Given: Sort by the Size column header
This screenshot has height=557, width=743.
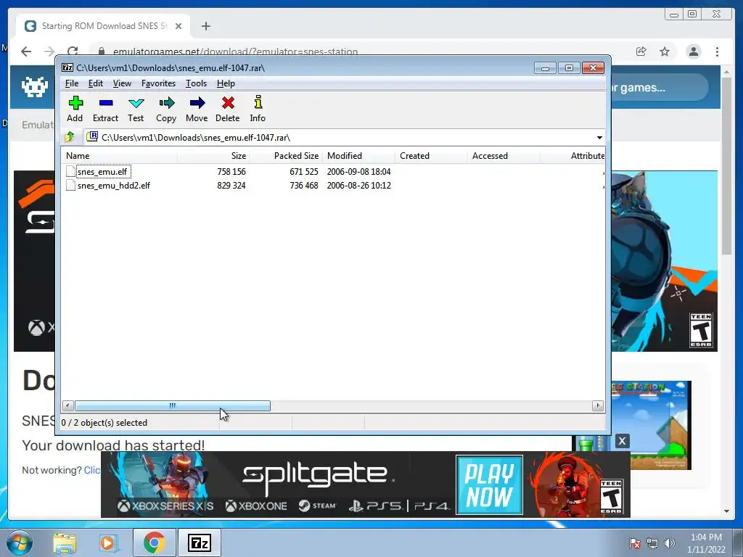Looking at the screenshot, I should click(x=214, y=156).
